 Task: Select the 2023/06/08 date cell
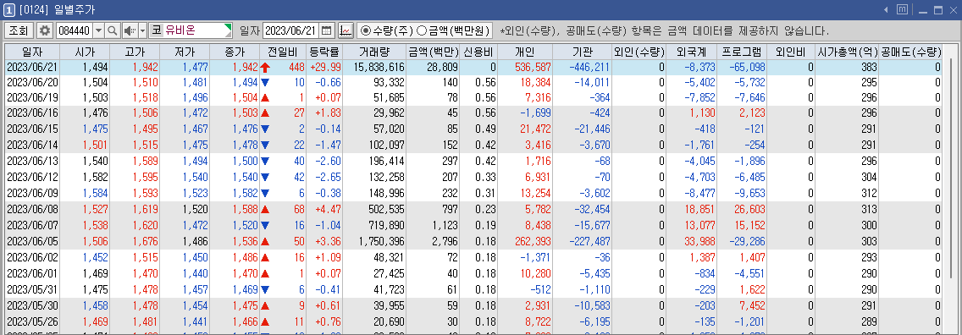32,210
